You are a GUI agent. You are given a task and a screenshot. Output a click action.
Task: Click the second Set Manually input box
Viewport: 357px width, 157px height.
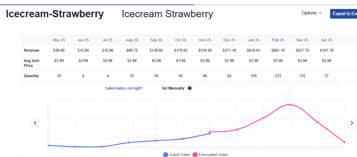[x=229, y=88]
